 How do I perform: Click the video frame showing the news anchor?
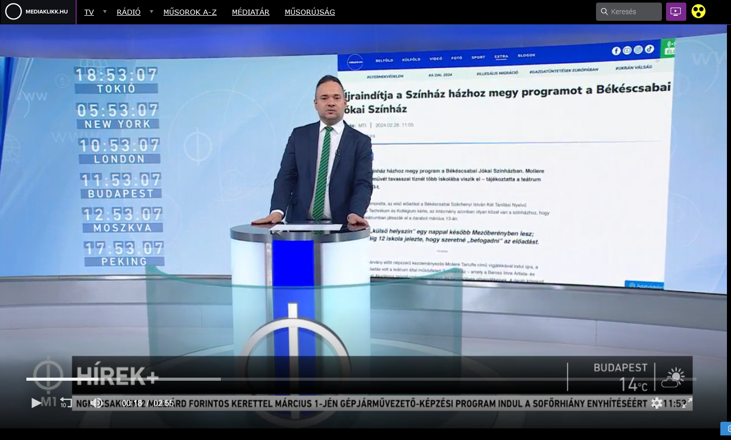click(365, 203)
